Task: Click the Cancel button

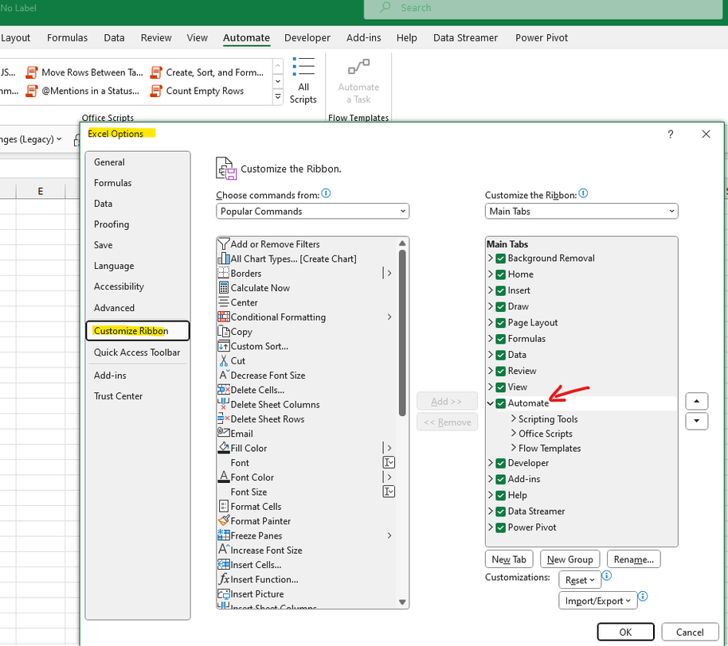Action: click(690, 632)
